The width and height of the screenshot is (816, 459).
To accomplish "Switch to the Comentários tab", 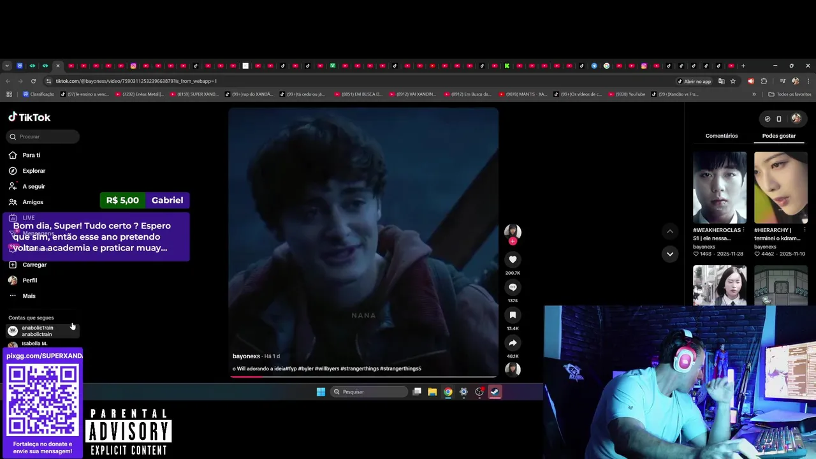I will tap(722, 136).
